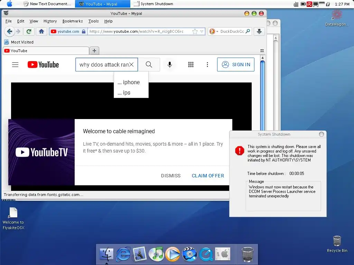Viewport: 354px width, 265px height.
Task: Focus the browser URL address field
Action: click(x=140, y=31)
